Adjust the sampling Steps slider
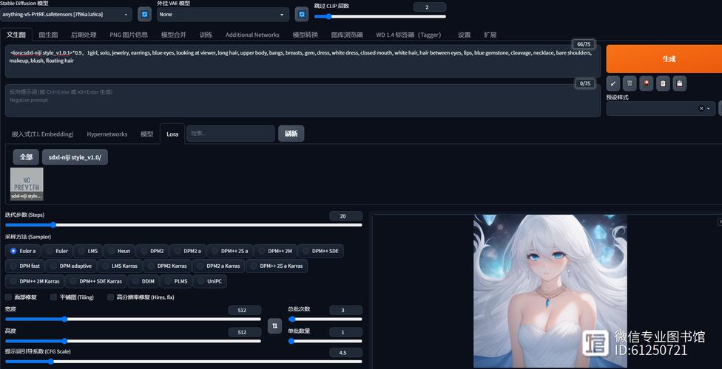This screenshot has height=369, width=722. [x=183, y=225]
